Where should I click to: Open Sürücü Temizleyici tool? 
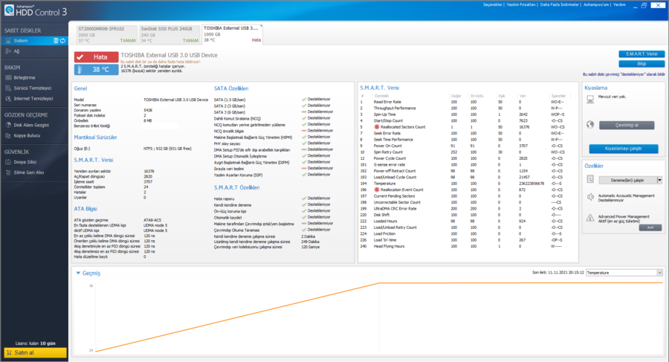point(34,88)
